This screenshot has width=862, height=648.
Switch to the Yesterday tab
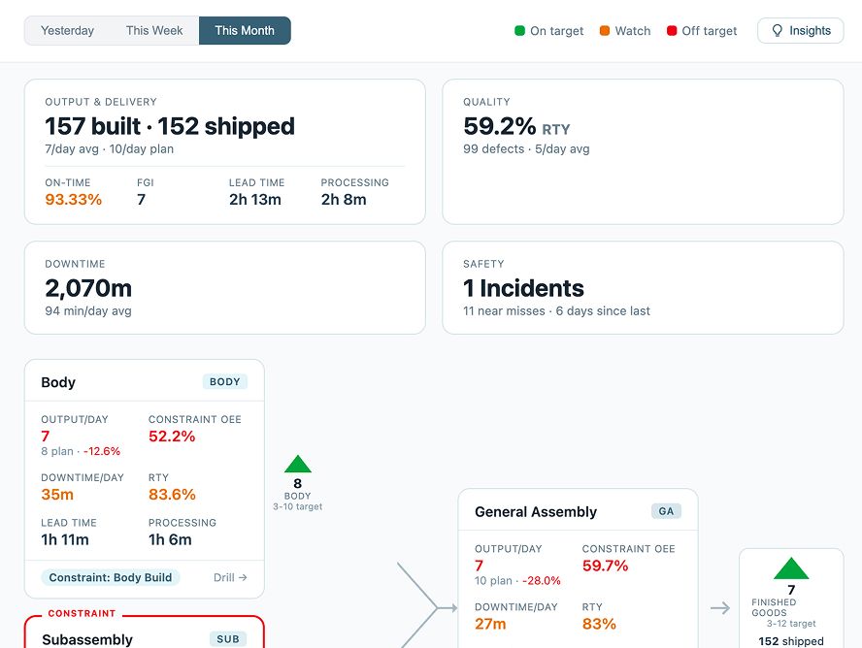[x=67, y=30]
